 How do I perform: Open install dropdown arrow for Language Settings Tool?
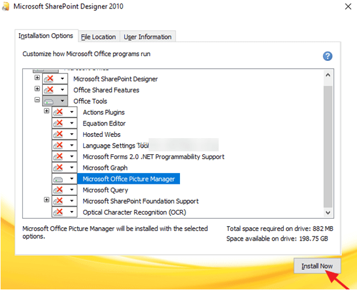pyautogui.click(x=72, y=145)
